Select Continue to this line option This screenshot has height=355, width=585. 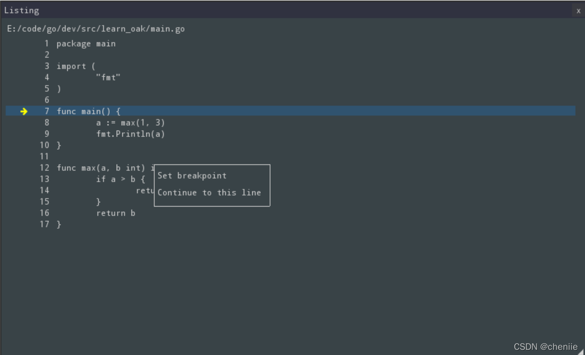[x=209, y=193]
